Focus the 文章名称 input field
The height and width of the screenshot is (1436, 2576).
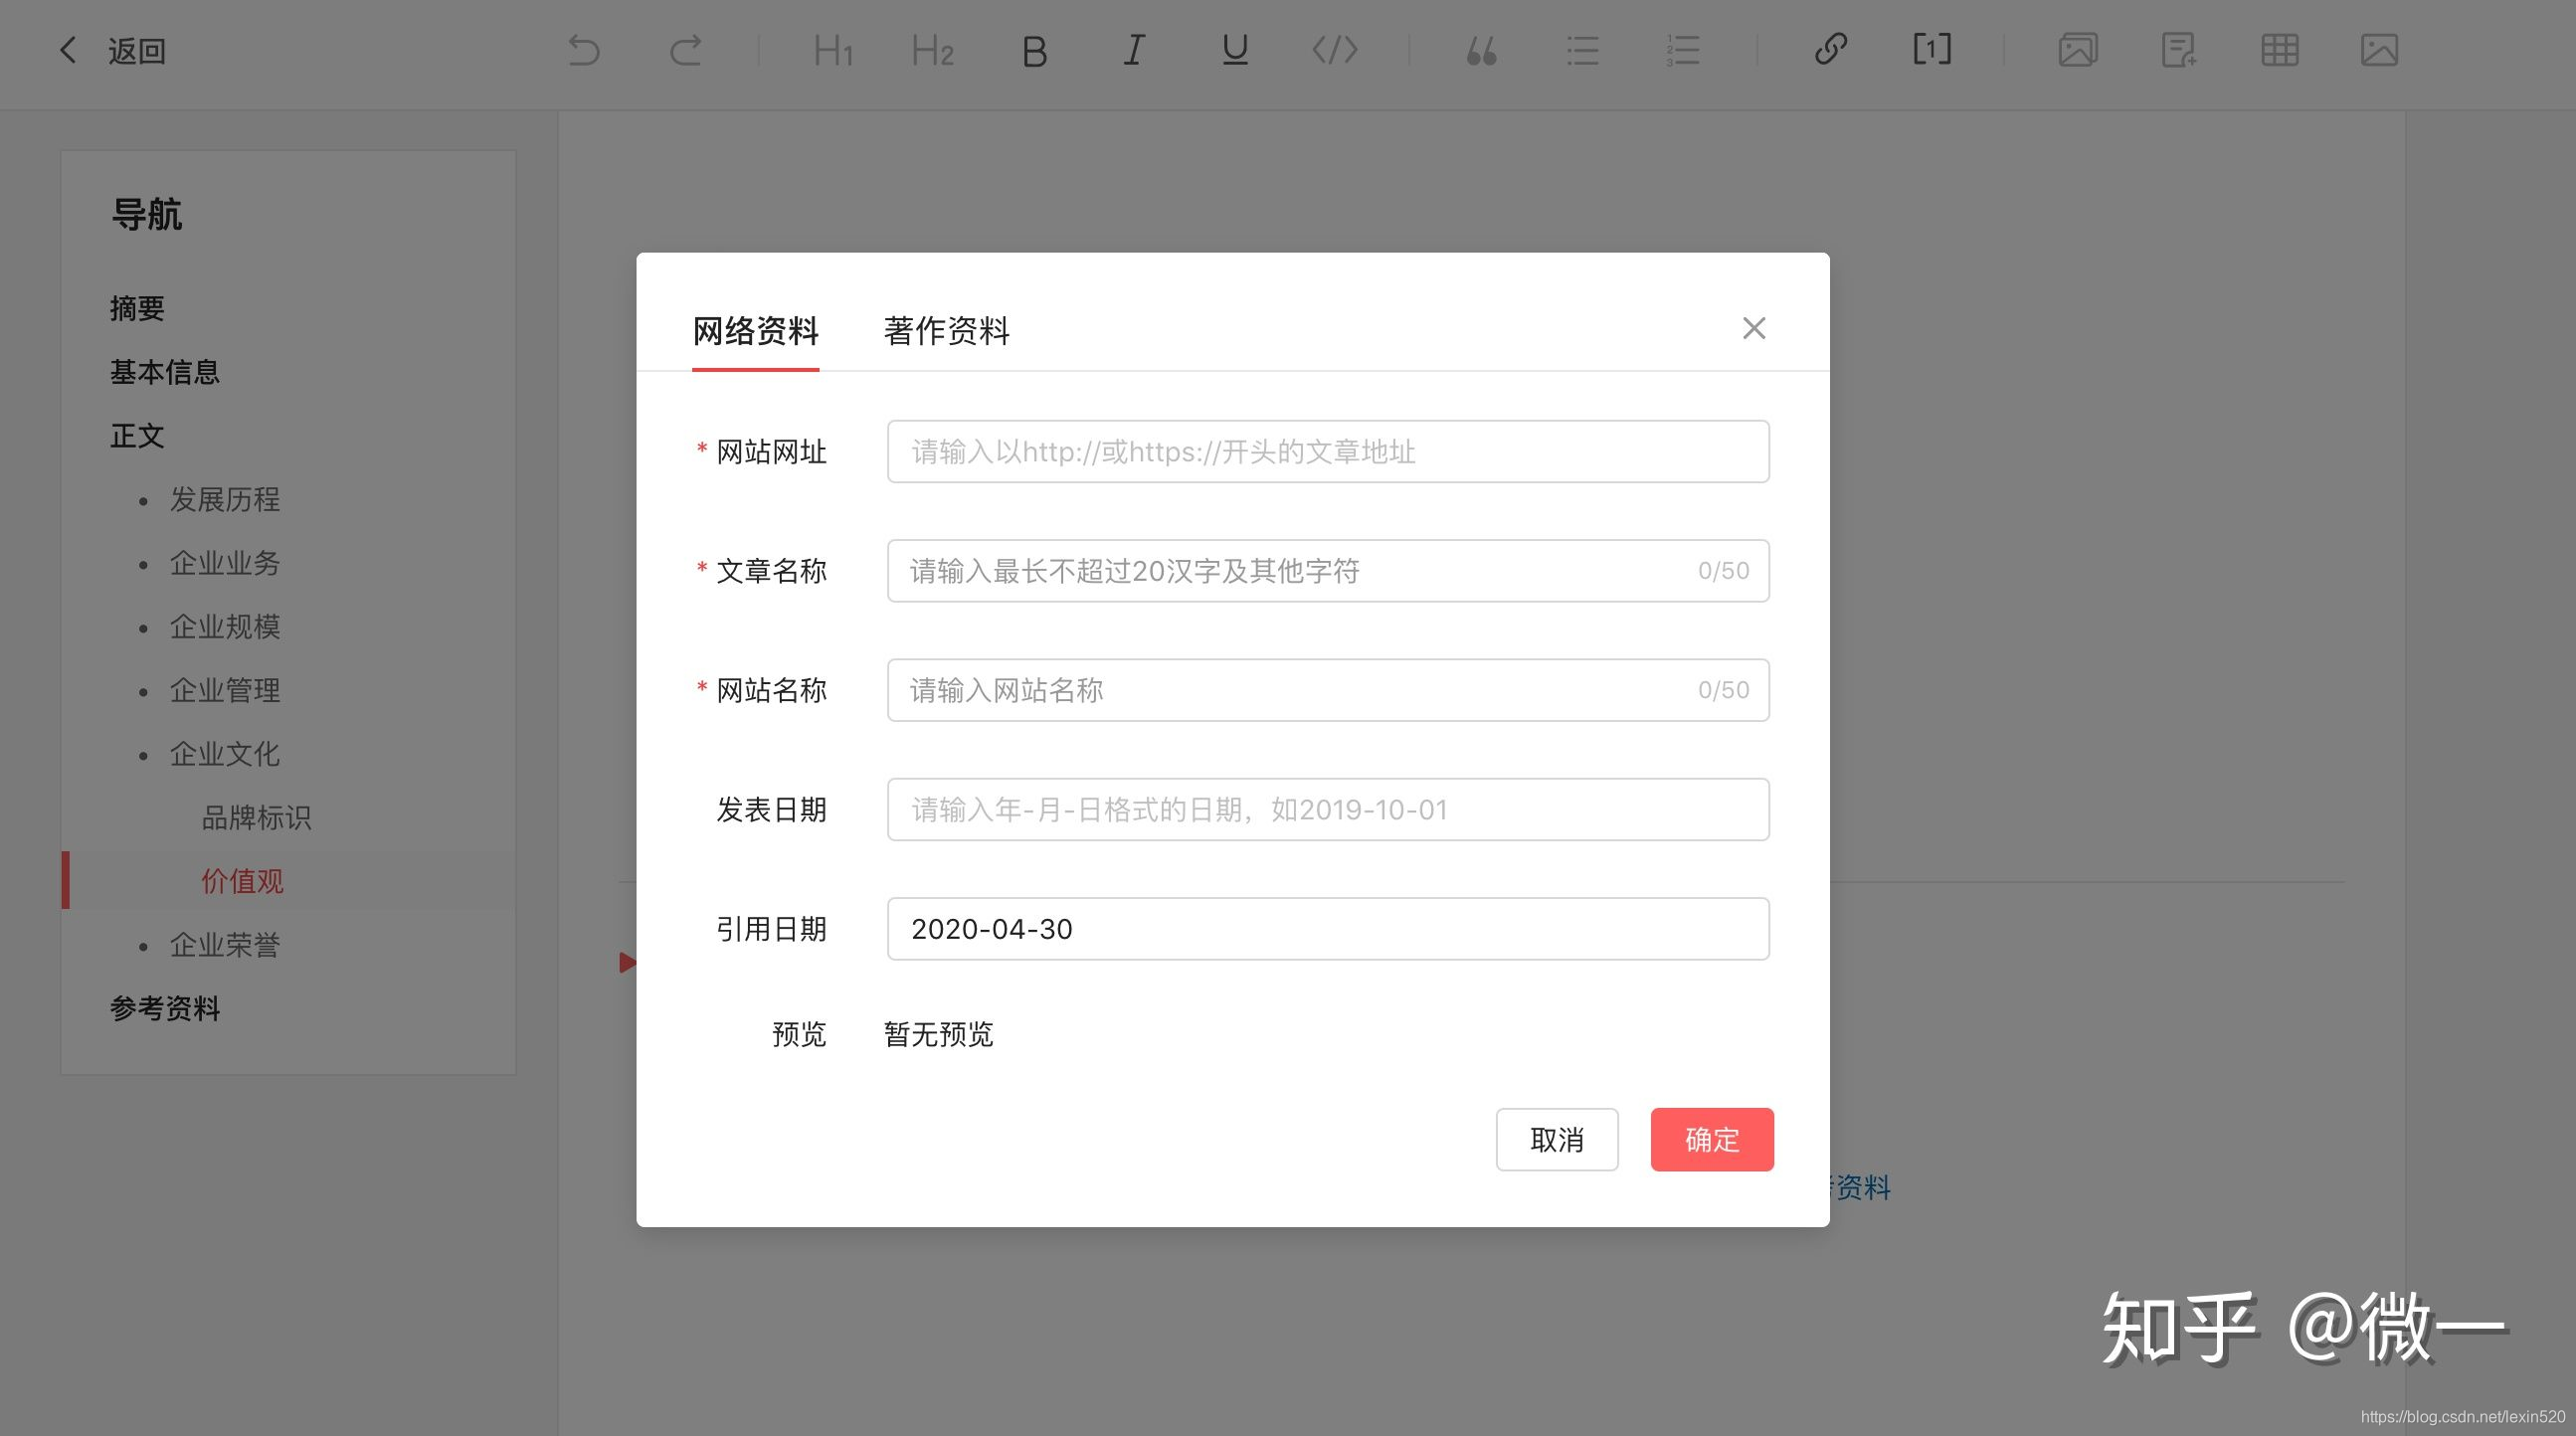click(1328, 571)
